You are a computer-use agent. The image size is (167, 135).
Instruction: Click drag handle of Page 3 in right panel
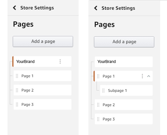click(98, 119)
